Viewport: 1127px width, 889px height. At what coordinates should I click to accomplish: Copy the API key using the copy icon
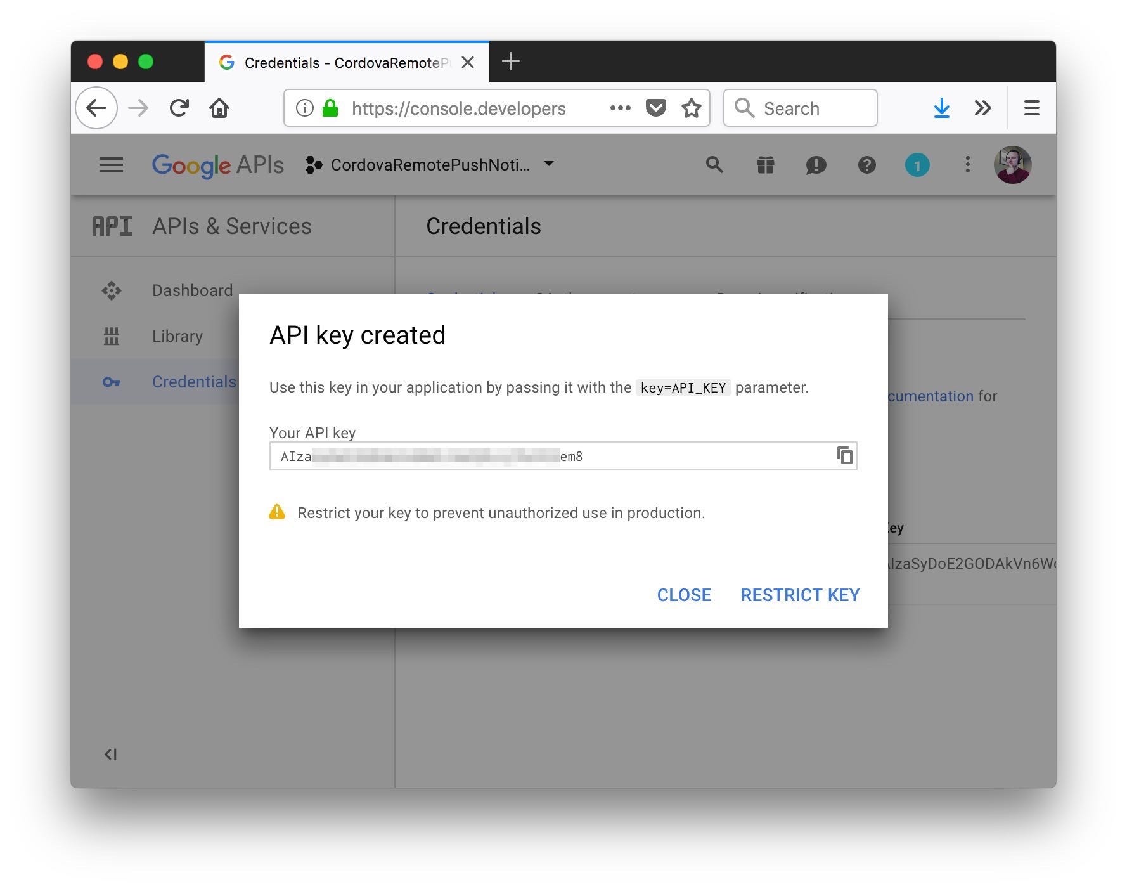pos(844,455)
